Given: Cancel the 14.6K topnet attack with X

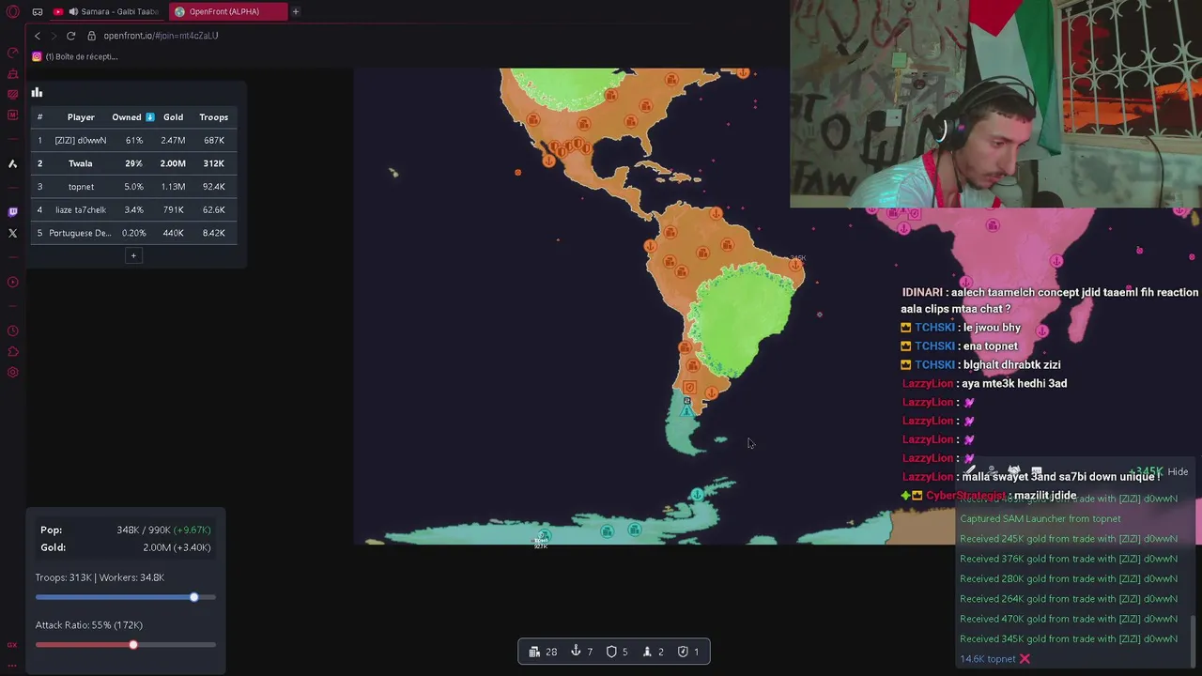Looking at the screenshot, I should [x=1025, y=659].
